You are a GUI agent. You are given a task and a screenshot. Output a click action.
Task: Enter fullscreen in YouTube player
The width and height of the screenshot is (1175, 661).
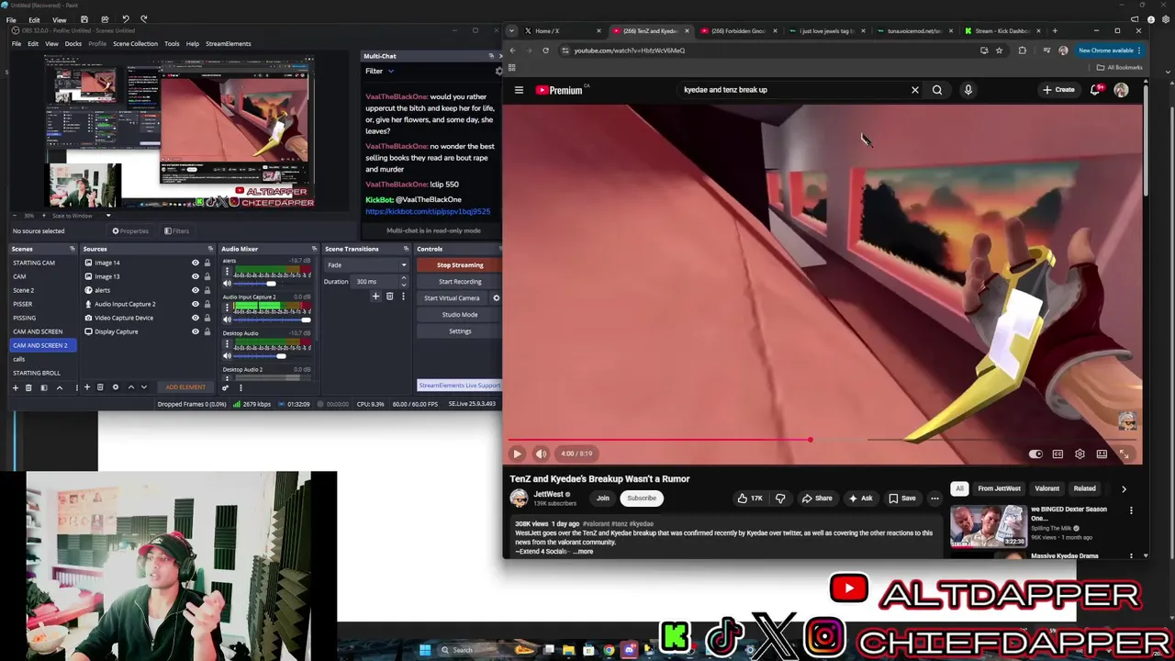pyautogui.click(x=1124, y=454)
